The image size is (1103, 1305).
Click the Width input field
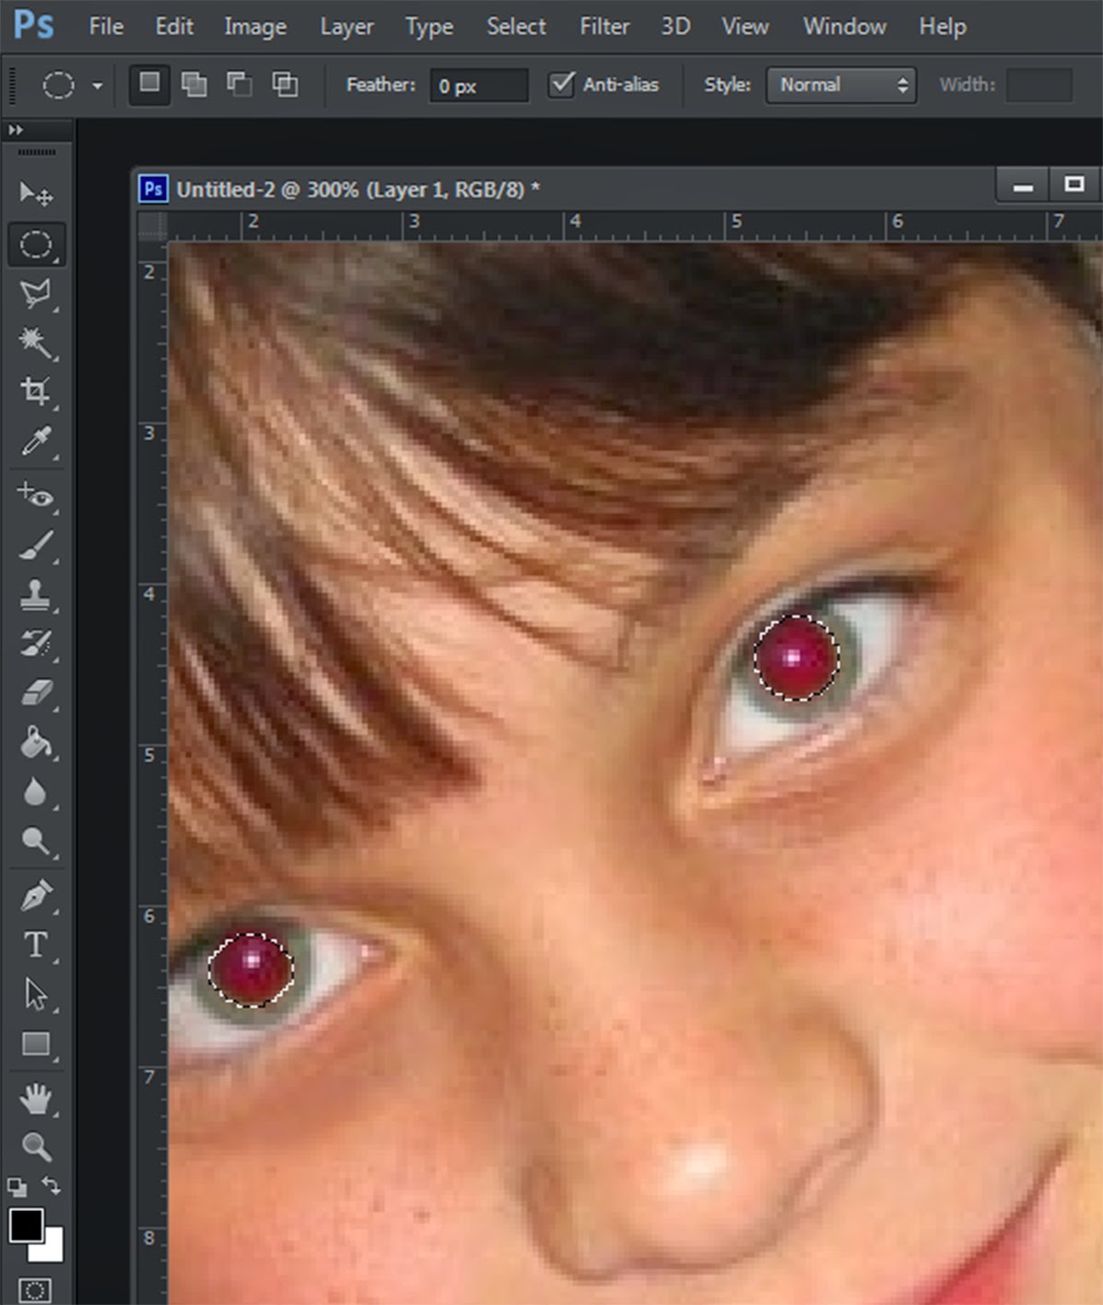coord(1039,85)
